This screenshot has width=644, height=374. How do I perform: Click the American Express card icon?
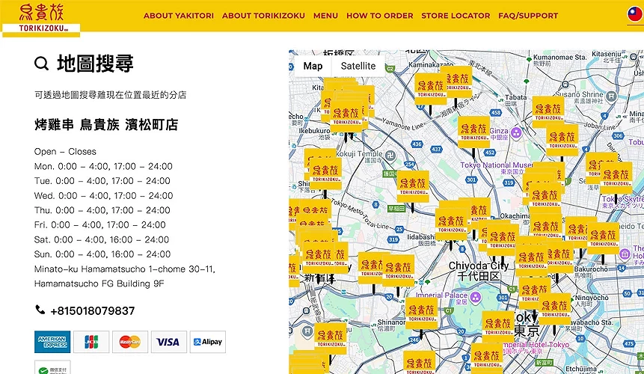point(52,342)
